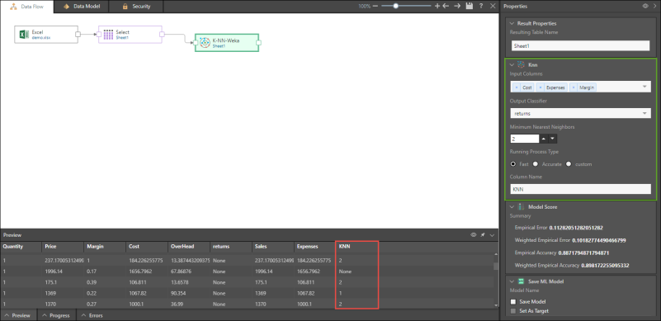Click the Security lock icon
The width and height of the screenshot is (661, 321).
point(125,7)
